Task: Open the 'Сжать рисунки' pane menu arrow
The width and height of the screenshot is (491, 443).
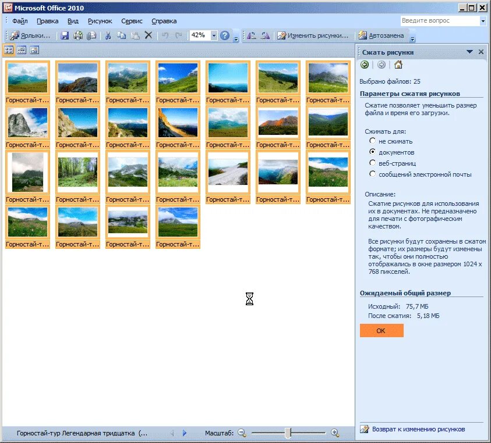Action: click(x=469, y=52)
